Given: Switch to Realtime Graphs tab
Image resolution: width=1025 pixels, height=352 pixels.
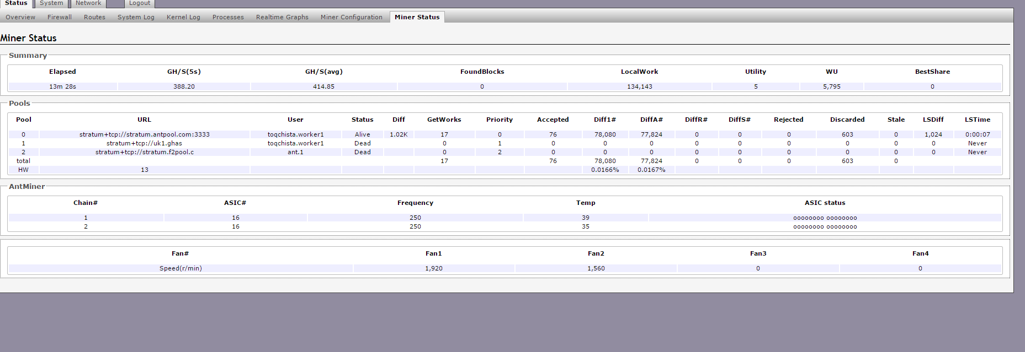Looking at the screenshot, I should click(282, 17).
